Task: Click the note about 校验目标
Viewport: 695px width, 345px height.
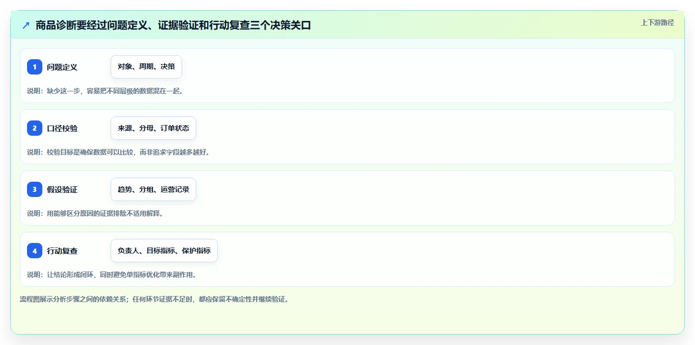Action: (118, 152)
